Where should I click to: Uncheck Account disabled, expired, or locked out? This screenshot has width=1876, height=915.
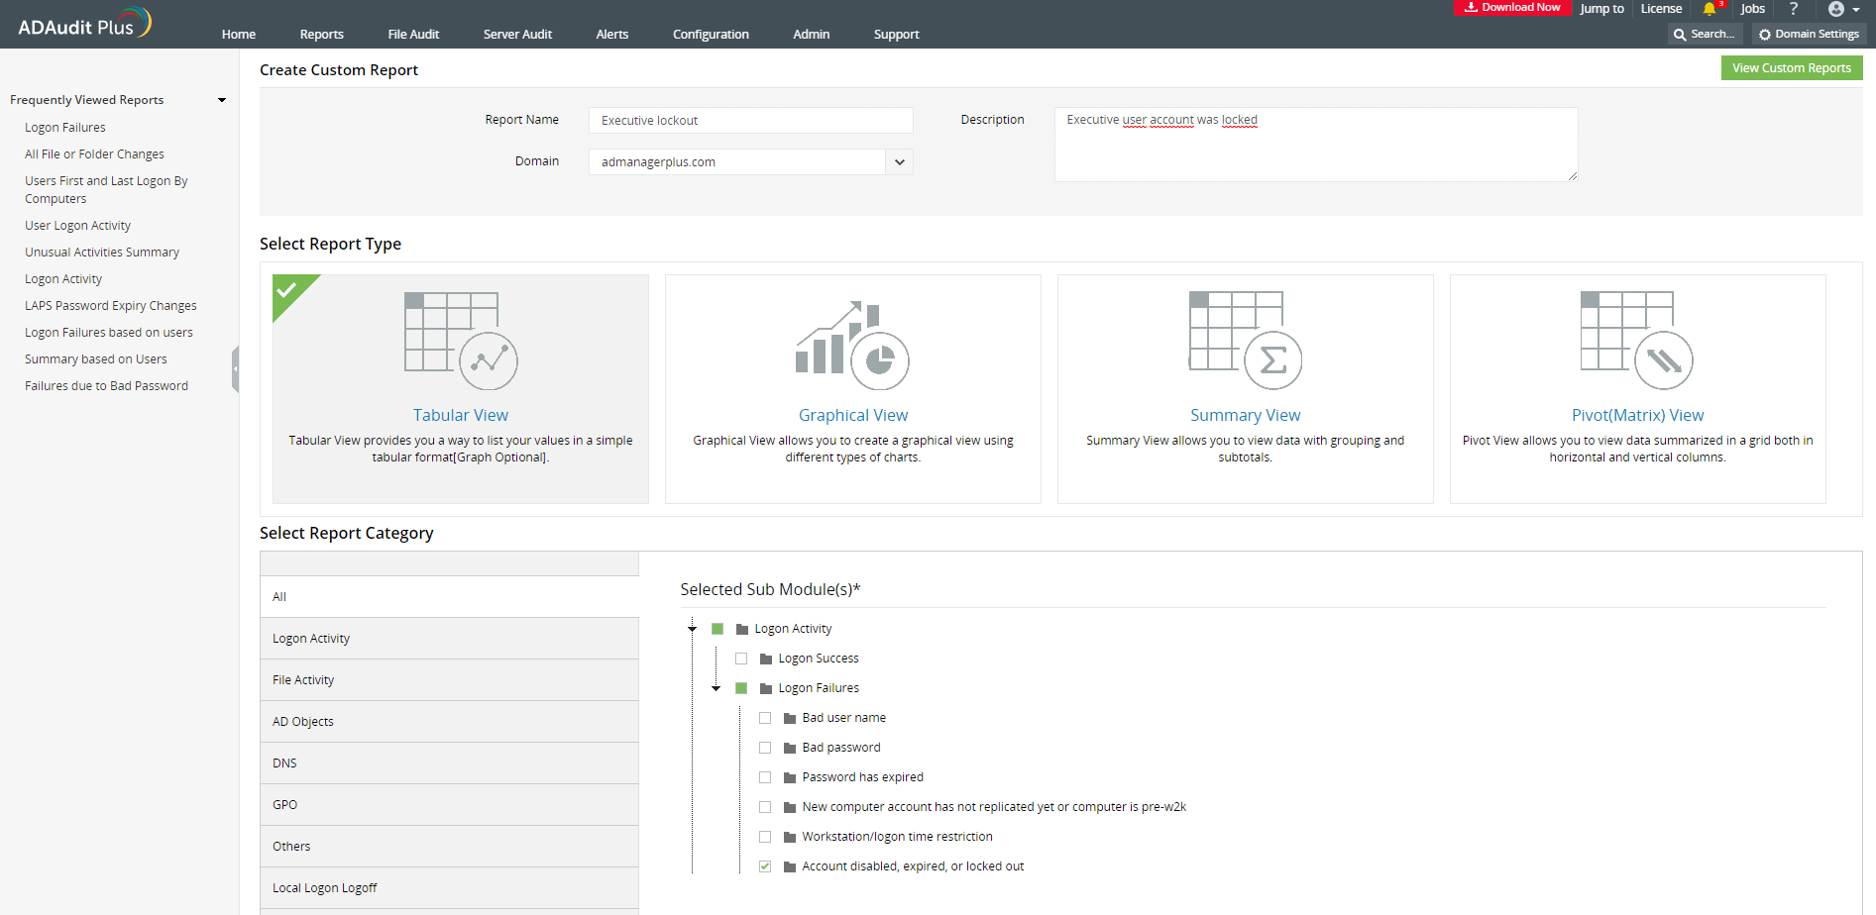765,866
